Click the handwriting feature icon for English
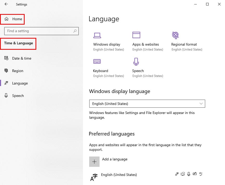Image resolution: width=225 pixels, height=185 pixels. (195, 174)
